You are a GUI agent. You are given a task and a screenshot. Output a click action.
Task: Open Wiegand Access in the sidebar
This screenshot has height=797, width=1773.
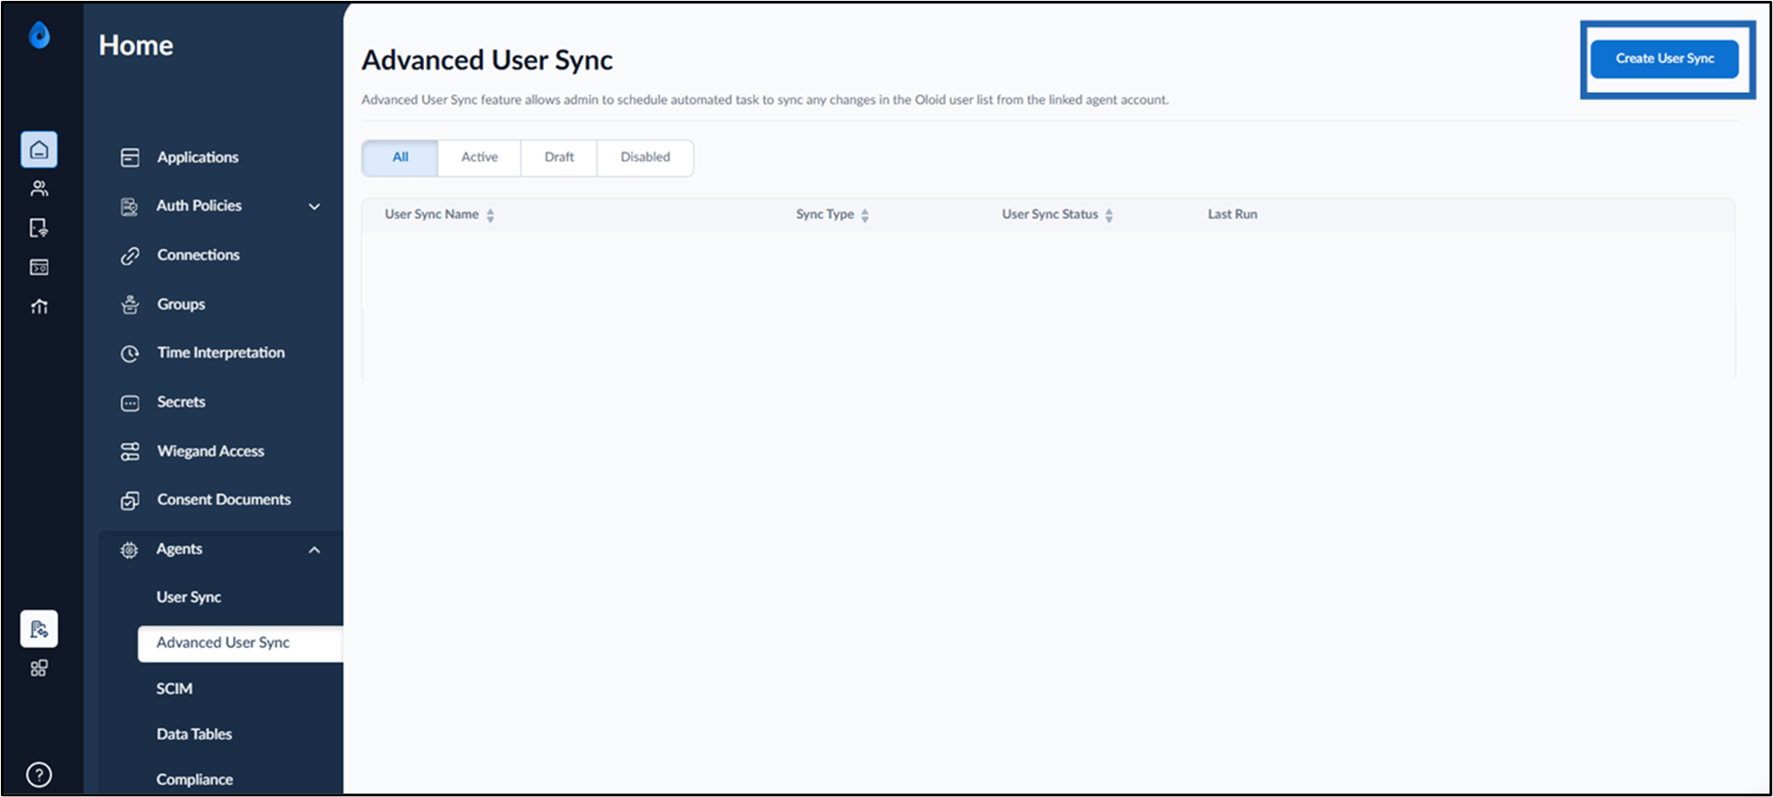click(x=210, y=451)
